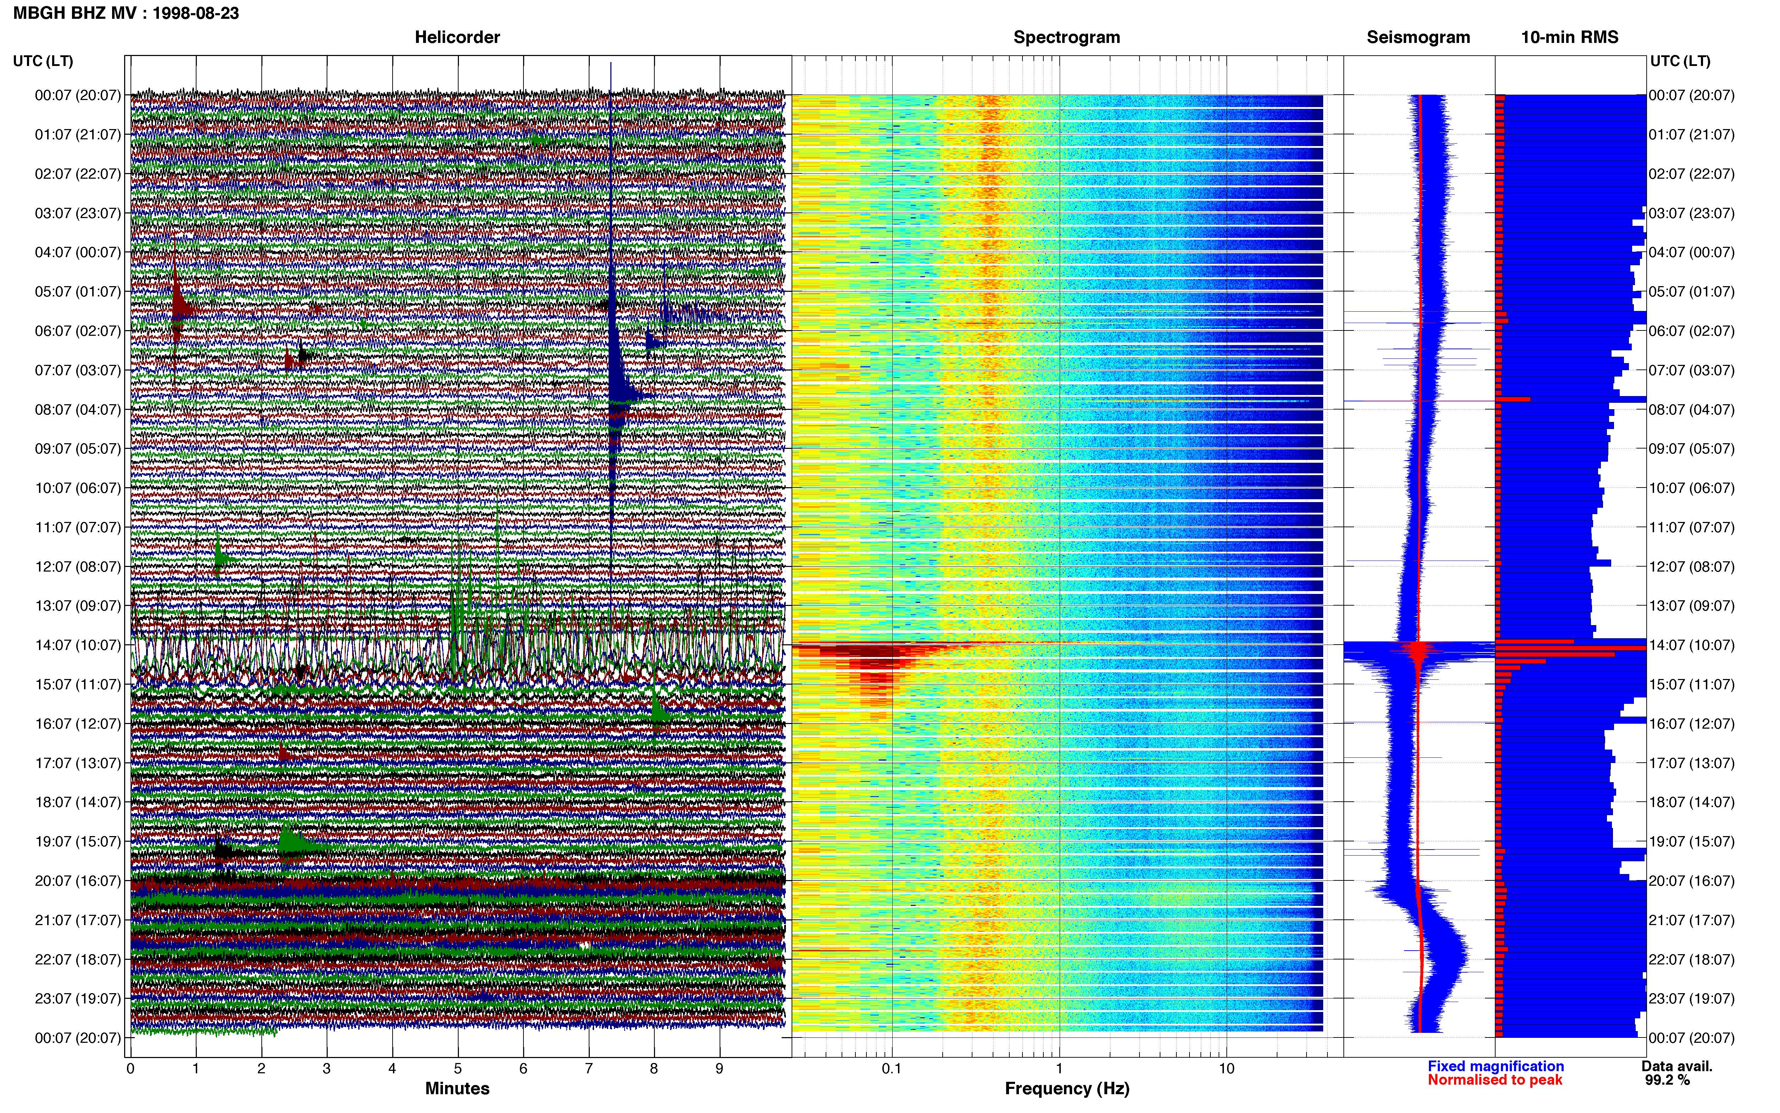The image size is (1780, 1113).
Task: Click right time label 03:07 (23:07)
Action: click(x=1692, y=213)
